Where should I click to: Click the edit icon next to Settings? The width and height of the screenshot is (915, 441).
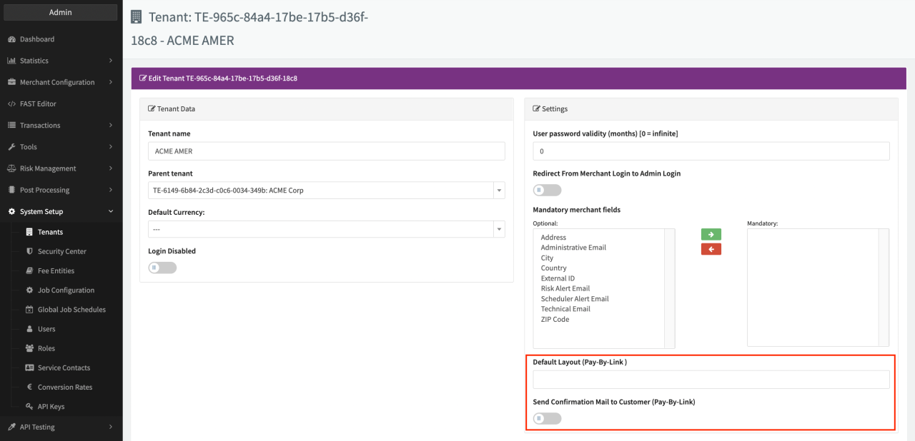click(x=537, y=109)
